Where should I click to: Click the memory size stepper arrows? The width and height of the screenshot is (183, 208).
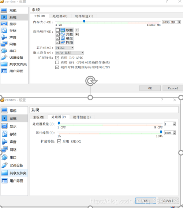[179, 22]
